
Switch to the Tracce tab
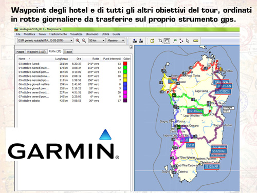tap(68, 52)
